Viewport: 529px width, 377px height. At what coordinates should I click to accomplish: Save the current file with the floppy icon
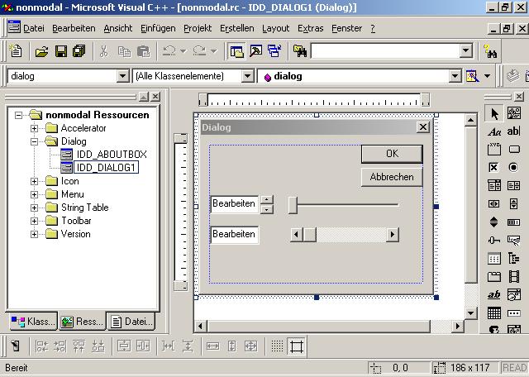click(x=61, y=51)
